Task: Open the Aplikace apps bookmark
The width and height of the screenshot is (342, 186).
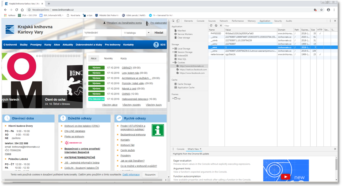Action: 10,15
